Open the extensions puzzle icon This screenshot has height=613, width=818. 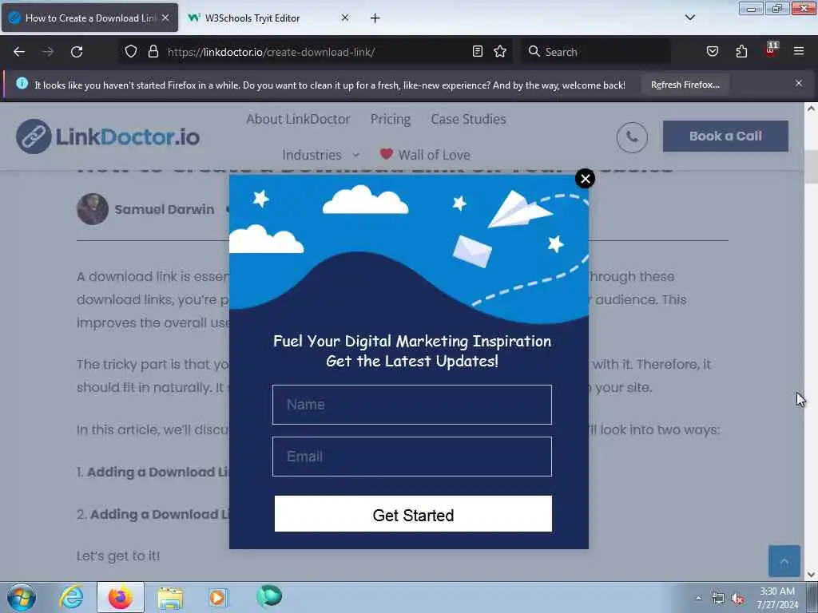pos(741,51)
